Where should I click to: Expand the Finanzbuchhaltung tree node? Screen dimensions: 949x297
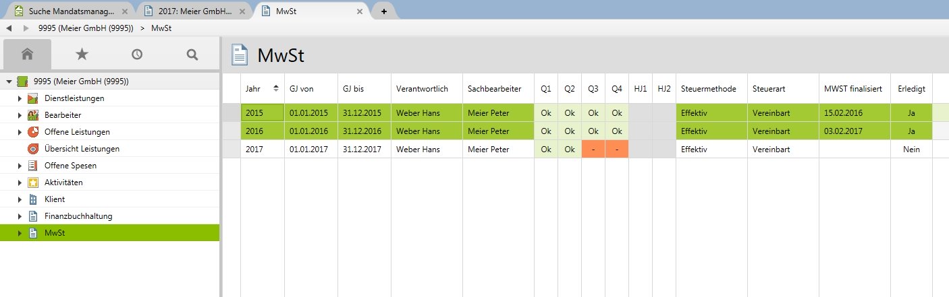tap(20, 216)
